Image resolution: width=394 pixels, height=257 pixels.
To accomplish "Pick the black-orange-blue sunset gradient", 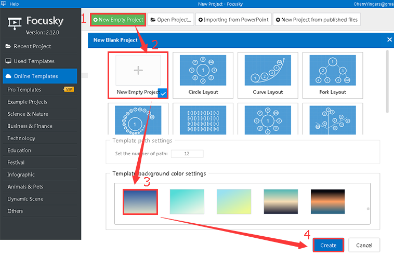I will click(x=327, y=201).
